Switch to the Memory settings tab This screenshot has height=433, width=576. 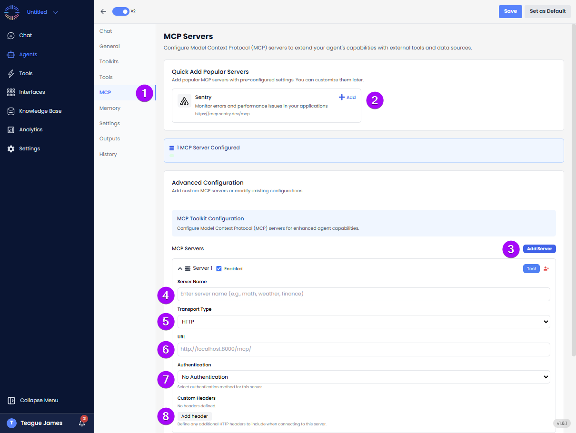pos(110,108)
